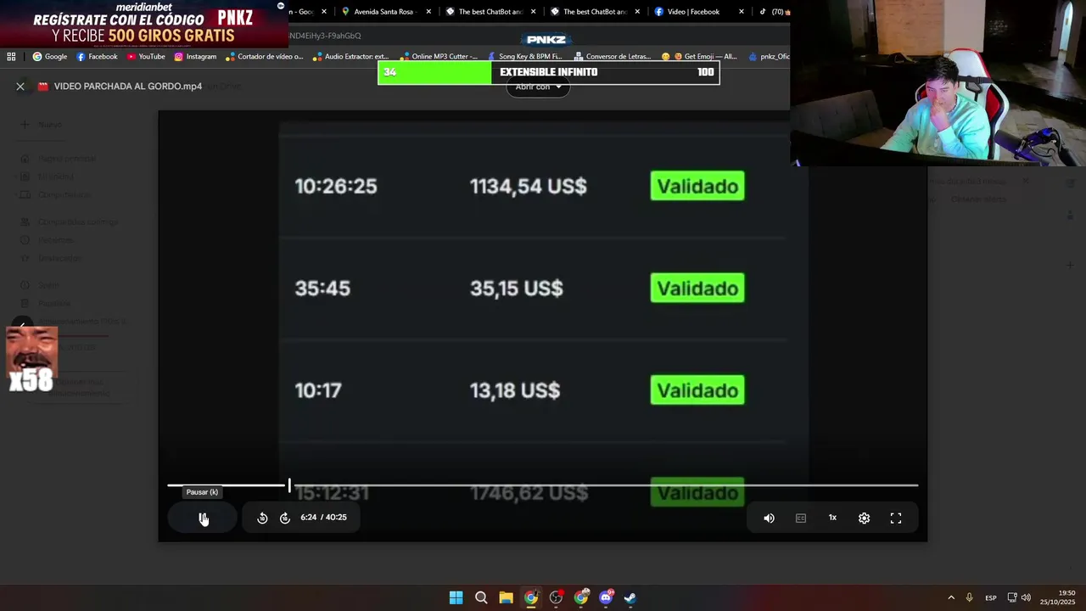The height and width of the screenshot is (611, 1086).
Task: Switch the video to fullscreen
Action: coord(896,518)
